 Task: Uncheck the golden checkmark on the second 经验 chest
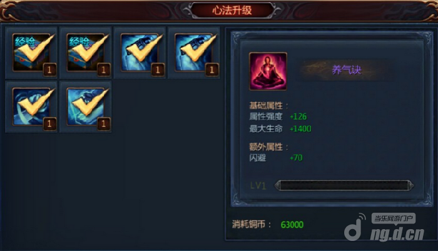point(89,48)
